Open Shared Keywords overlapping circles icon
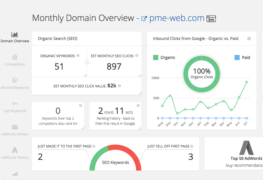This screenshot has height=180, width=263. (15, 80)
